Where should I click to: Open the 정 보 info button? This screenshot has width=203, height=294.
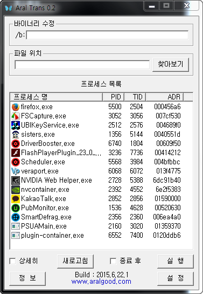click(x=27, y=278)
